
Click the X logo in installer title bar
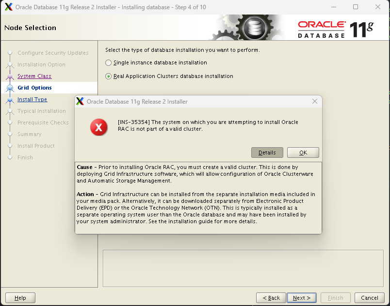(x=8, y=7)
